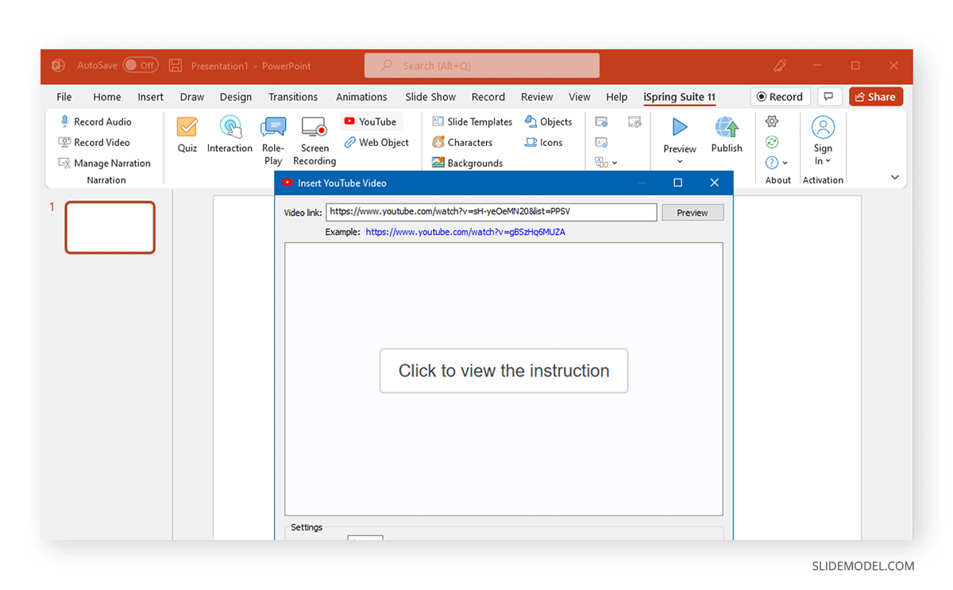The image size is (953, 590).
Task: Open the Review tab
Action: [537, 97]
